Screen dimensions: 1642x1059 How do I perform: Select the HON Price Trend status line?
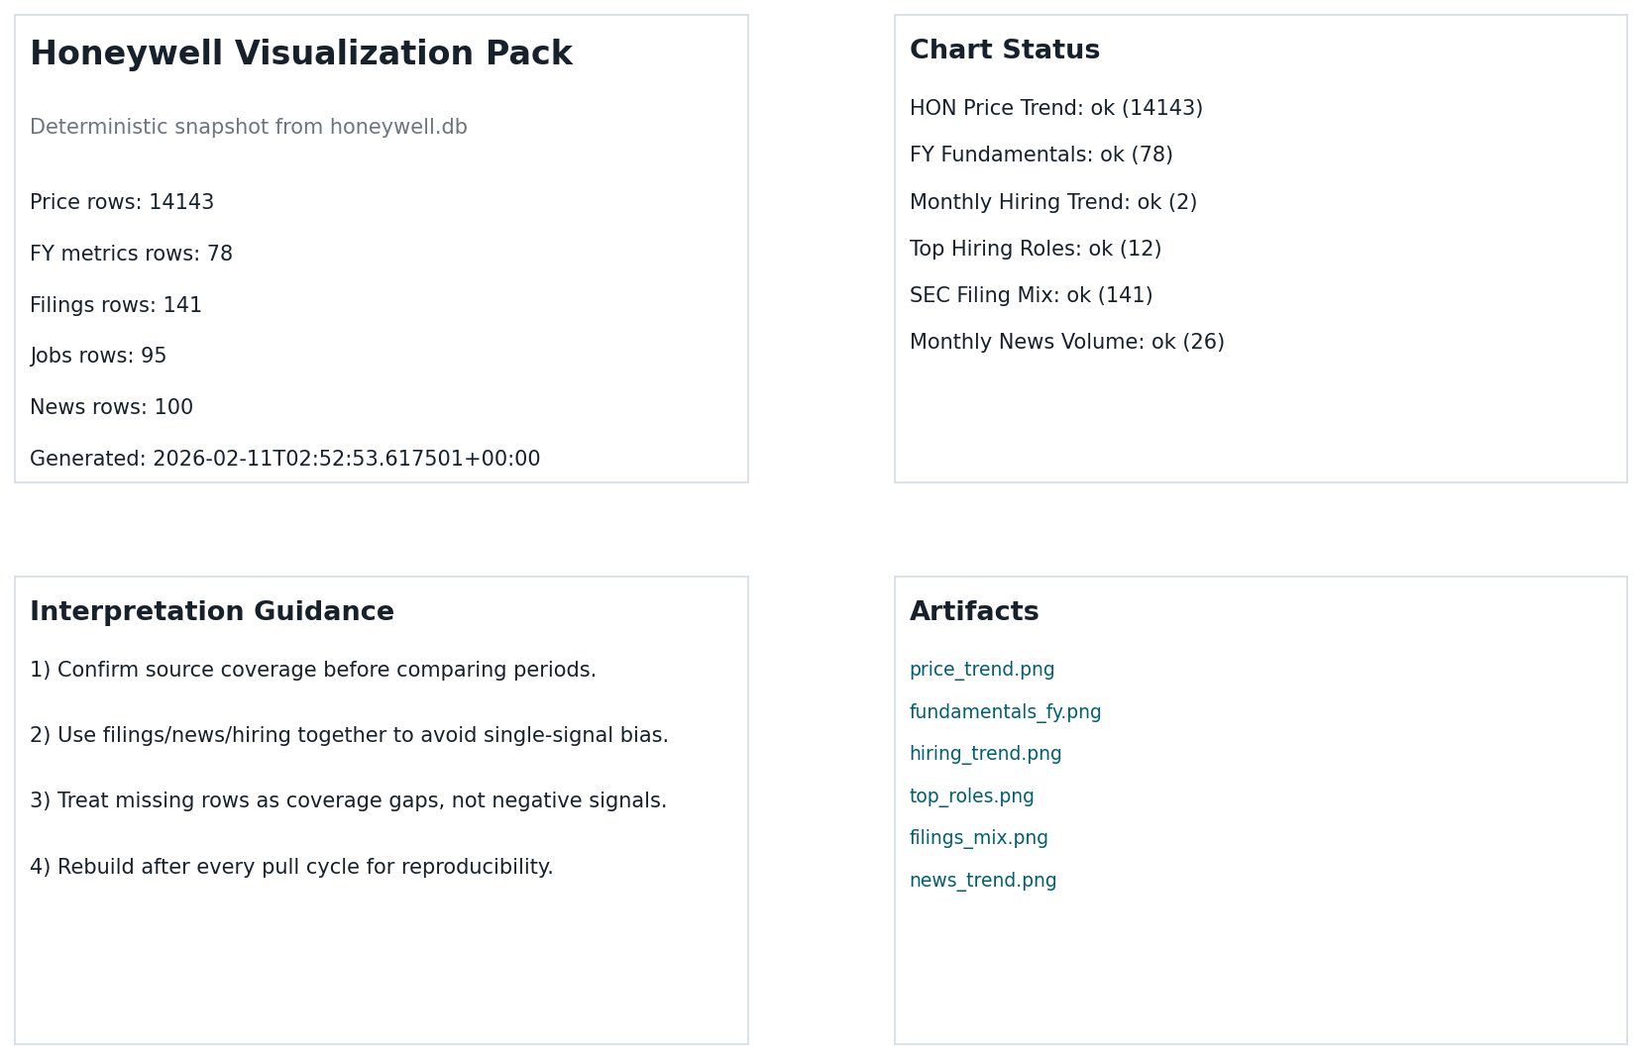pyautogui.click(x=1055, y=109)
